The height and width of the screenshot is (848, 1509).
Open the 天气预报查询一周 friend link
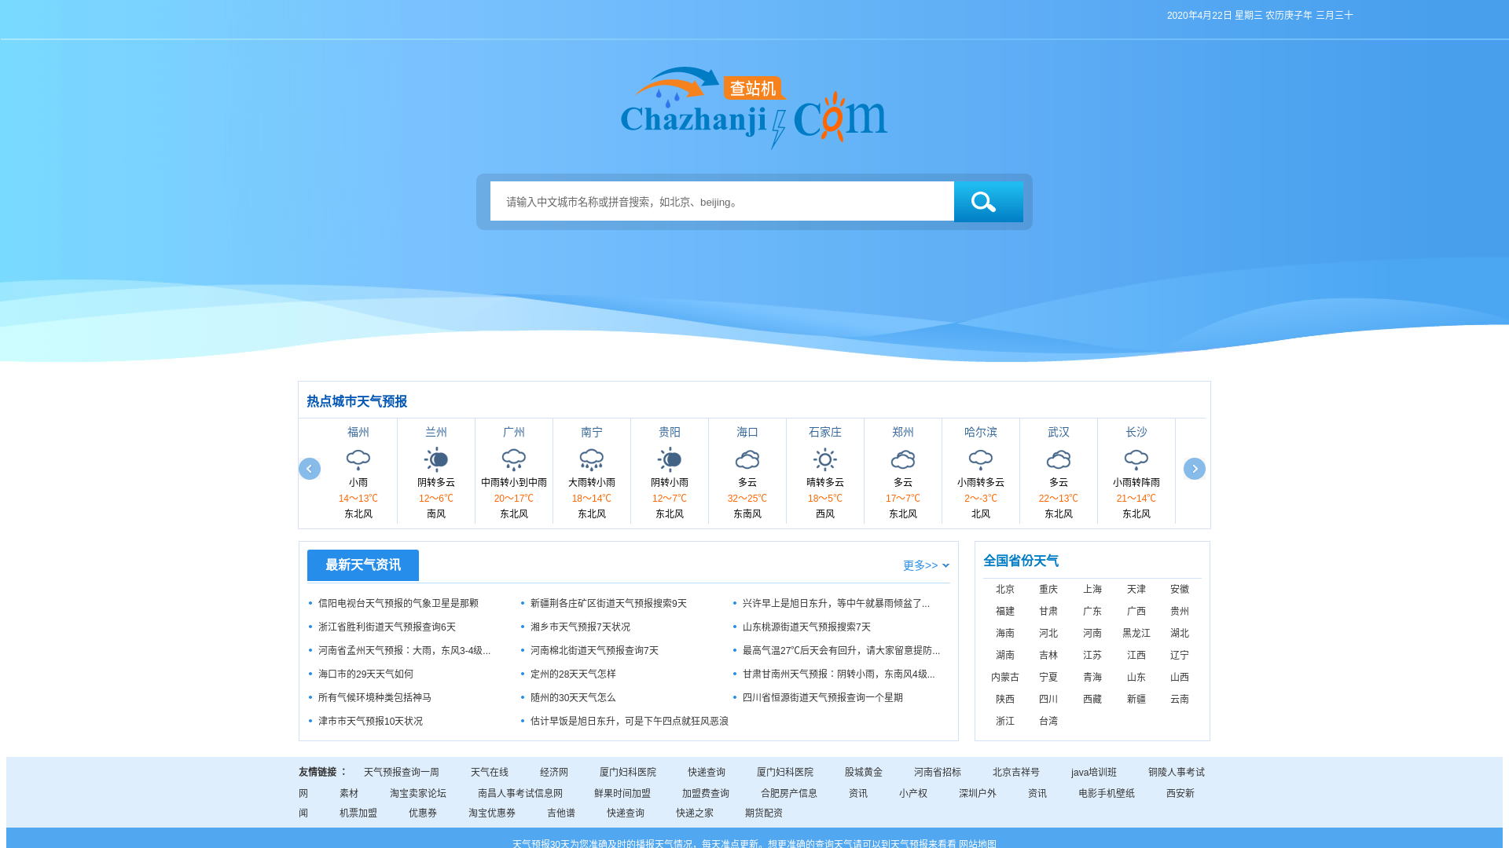401,772
